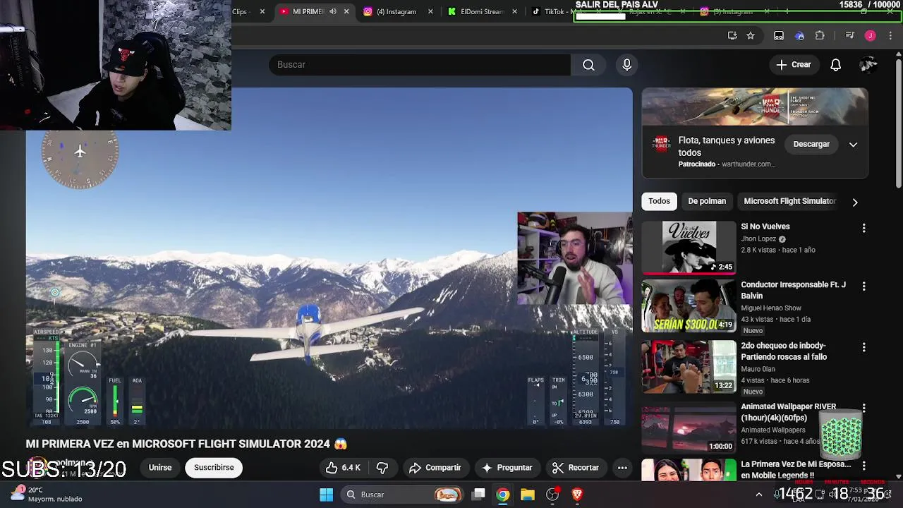Show hidden system tray icons
903x508 pixels.
click(759, 495)
